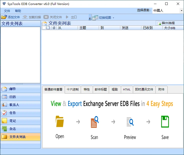Click the Scan step caption
Screen dimensions: 184x155
(94, 137)
